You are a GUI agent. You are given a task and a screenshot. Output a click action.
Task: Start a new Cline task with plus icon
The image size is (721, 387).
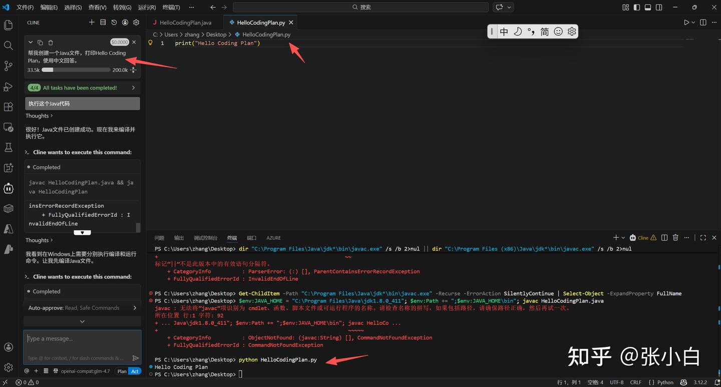[92, 22]
